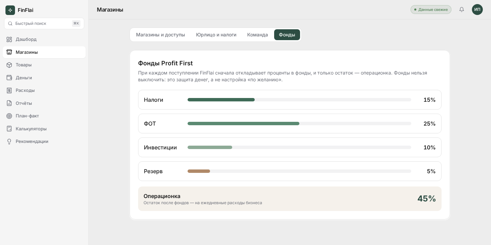
Task: Click the Резерв progress bar
Action: pyautogui.click(x=299, y=171)
